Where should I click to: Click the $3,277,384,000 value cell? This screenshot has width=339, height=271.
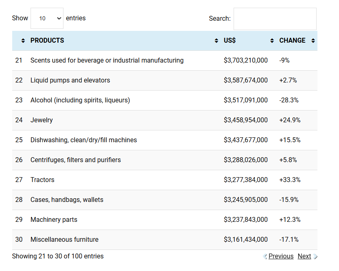[246, 180]
